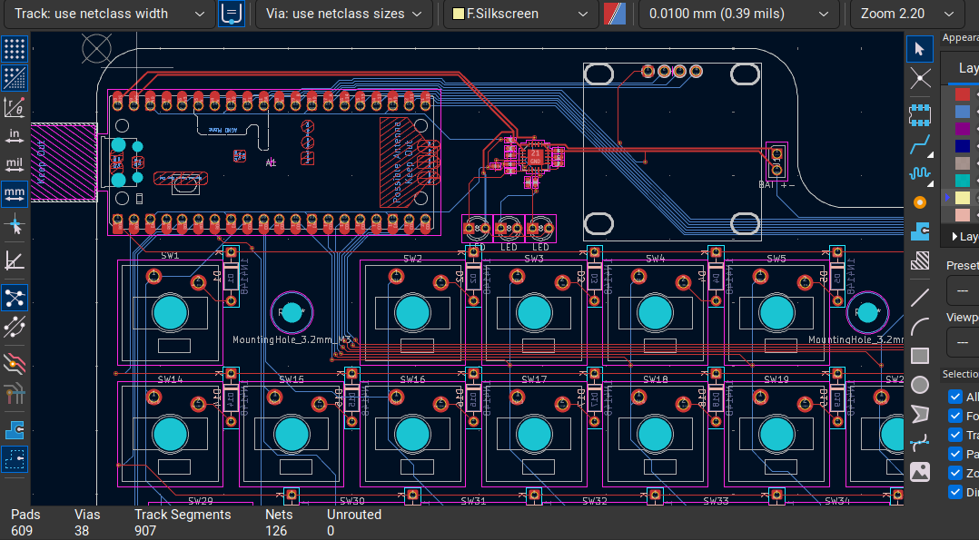Viewport: 979px width, 540px height.
Task: Open the Via size dropdown
Action: (343, 14)
